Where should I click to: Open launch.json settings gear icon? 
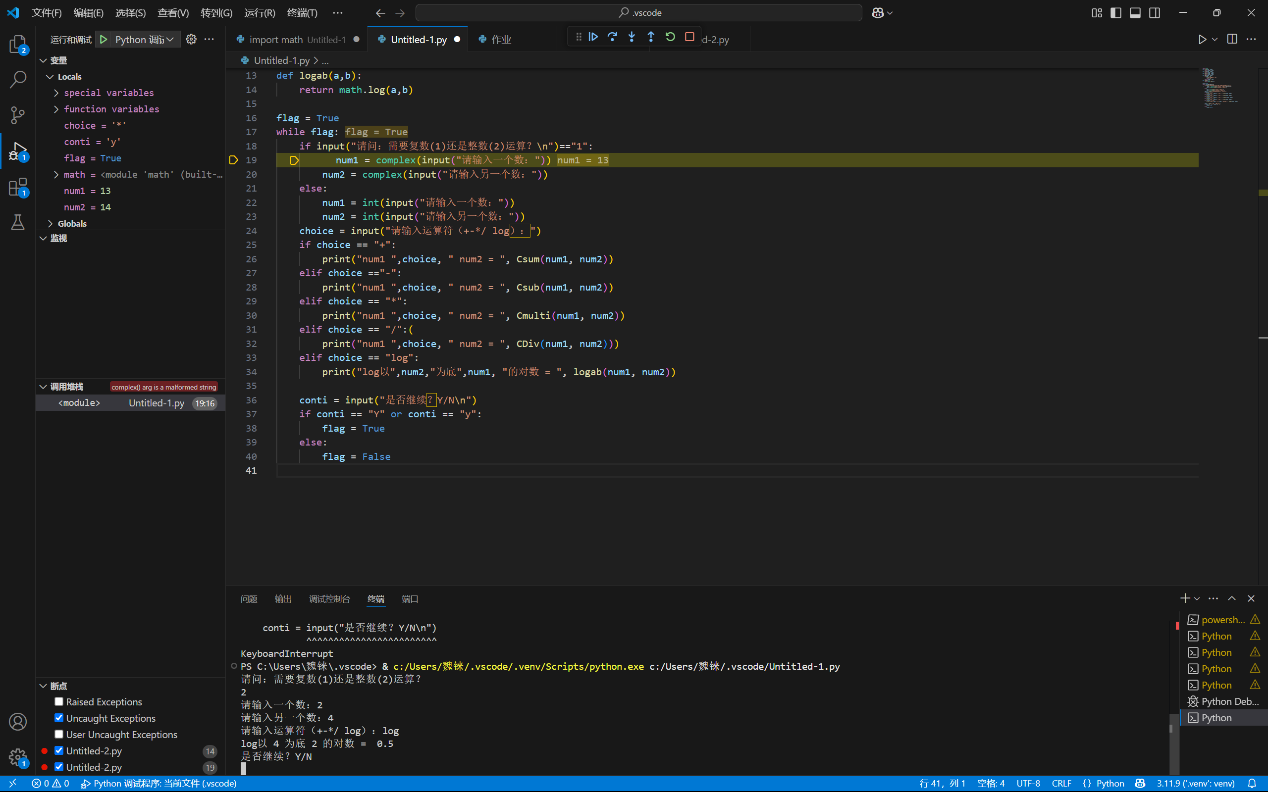tap(191, 39)
